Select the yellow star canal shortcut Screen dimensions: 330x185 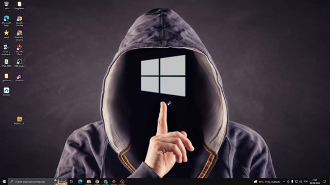coord(6,34)
